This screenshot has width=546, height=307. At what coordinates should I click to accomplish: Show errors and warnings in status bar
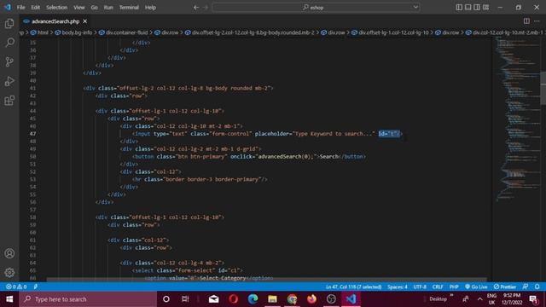point(16,287)
